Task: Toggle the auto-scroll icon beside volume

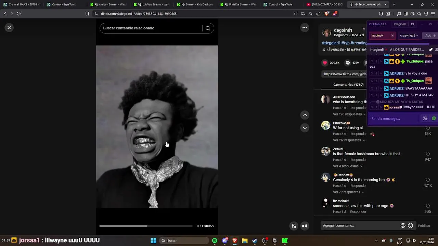Action: click(x=294, y=226)
